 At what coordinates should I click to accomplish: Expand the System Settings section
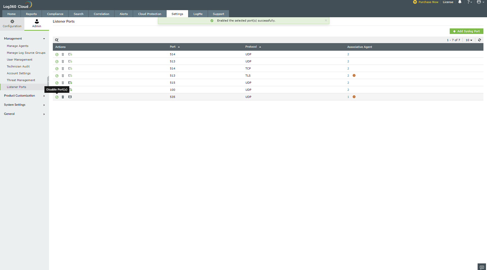tap(24, 105)
